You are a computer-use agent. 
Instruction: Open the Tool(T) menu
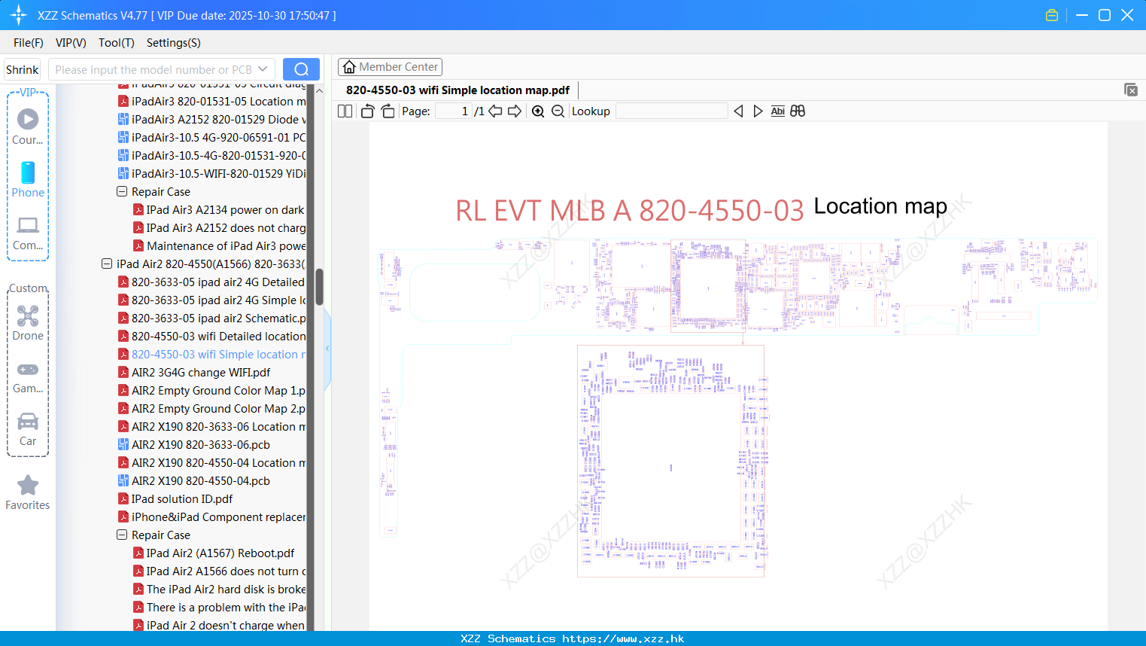[x=117, y=43]
